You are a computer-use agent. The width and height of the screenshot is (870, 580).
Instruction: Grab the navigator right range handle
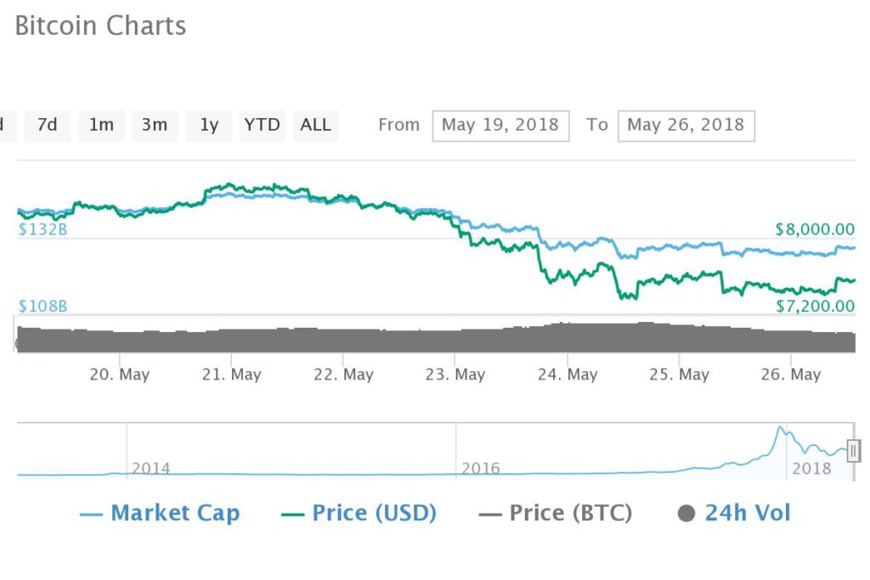coord(854,451)
